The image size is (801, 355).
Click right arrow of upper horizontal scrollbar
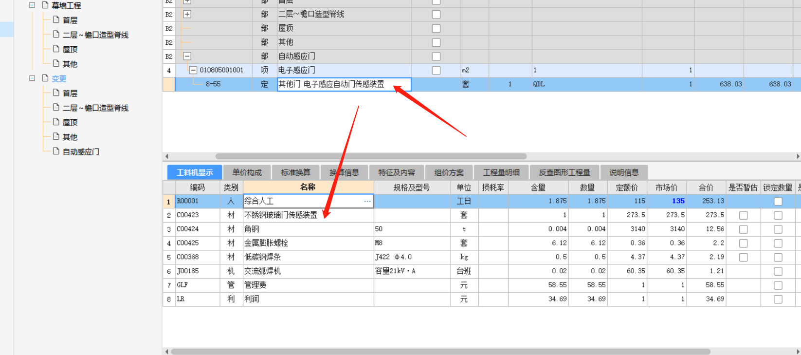[x=798, y=156]
